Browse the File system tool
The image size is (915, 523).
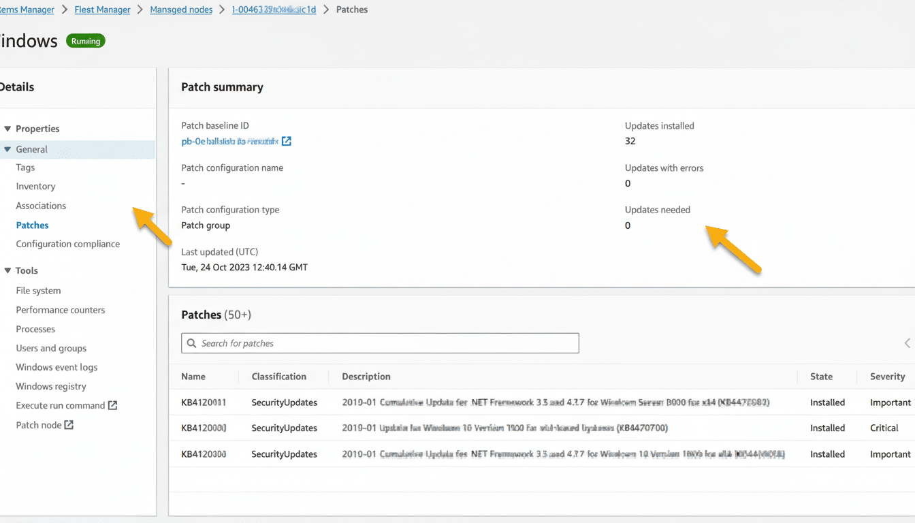click(x=38, y=290)
